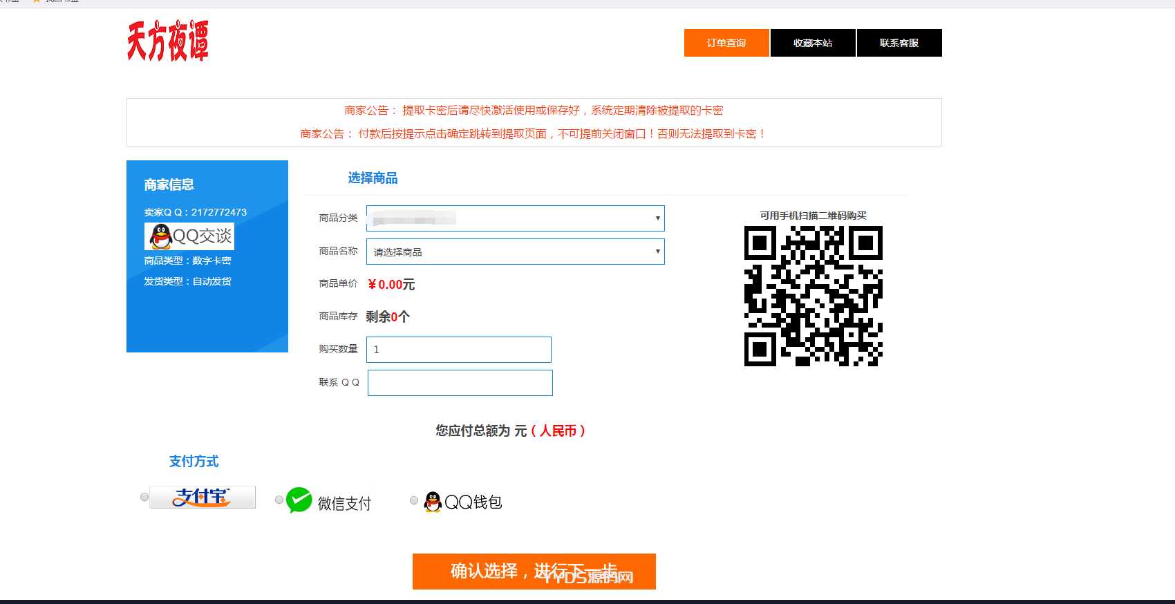Click the 收藏本站 bookmark menu item
The image size is (1175, 604).
coord(813,43)
